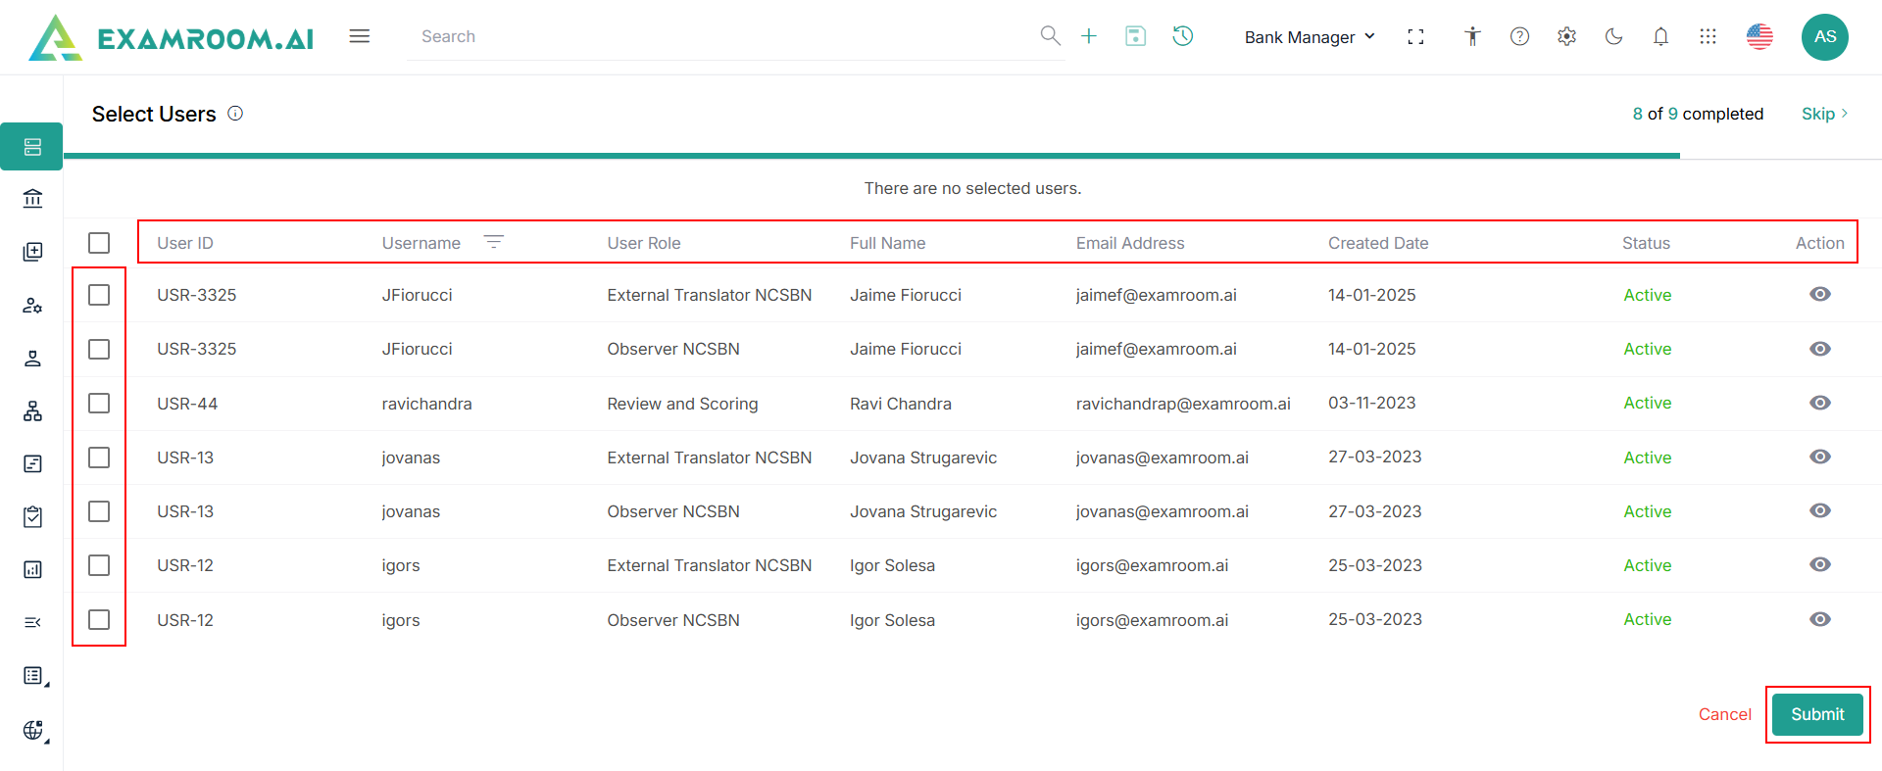Open the globe sidebar icon
The height and width of the screenshot is (771, 1882).
pos(34,730)
